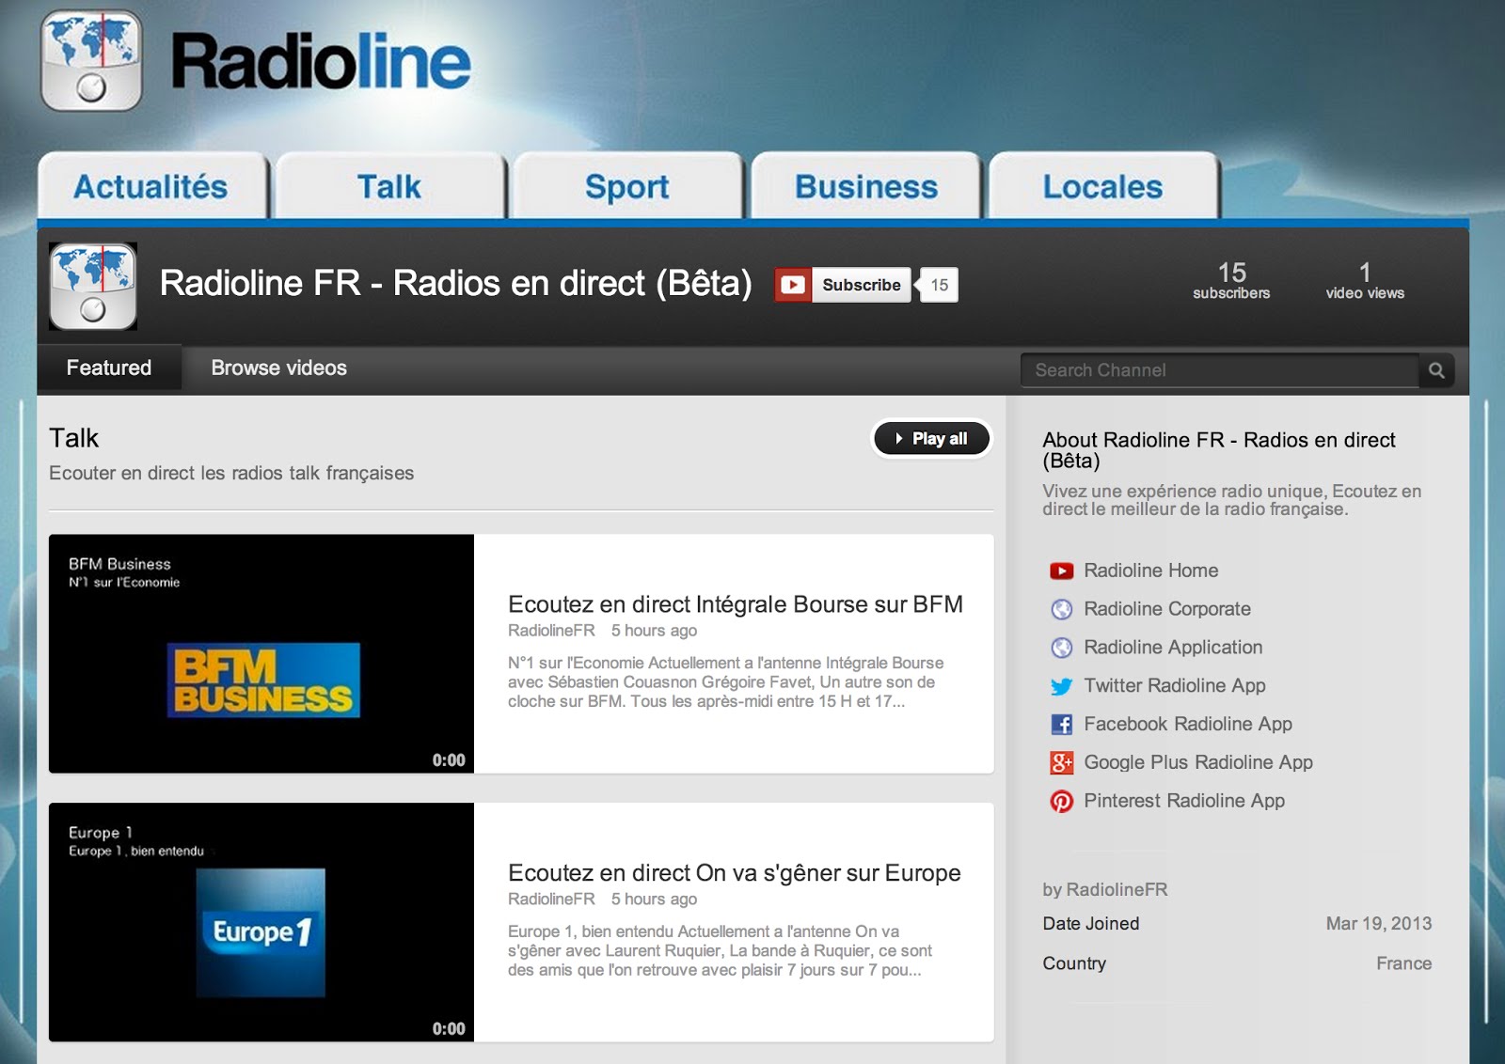Image resolution: width=1505 pixels, height=1064 pixels.
Task: Click the Pinterest icon
Action: coord(1062,801)
